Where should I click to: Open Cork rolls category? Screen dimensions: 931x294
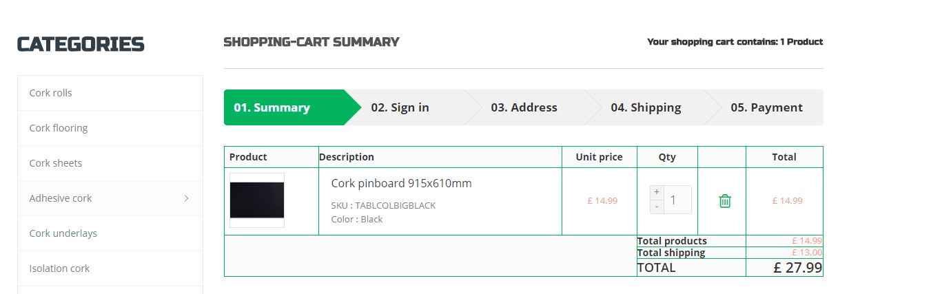point(50,93)
